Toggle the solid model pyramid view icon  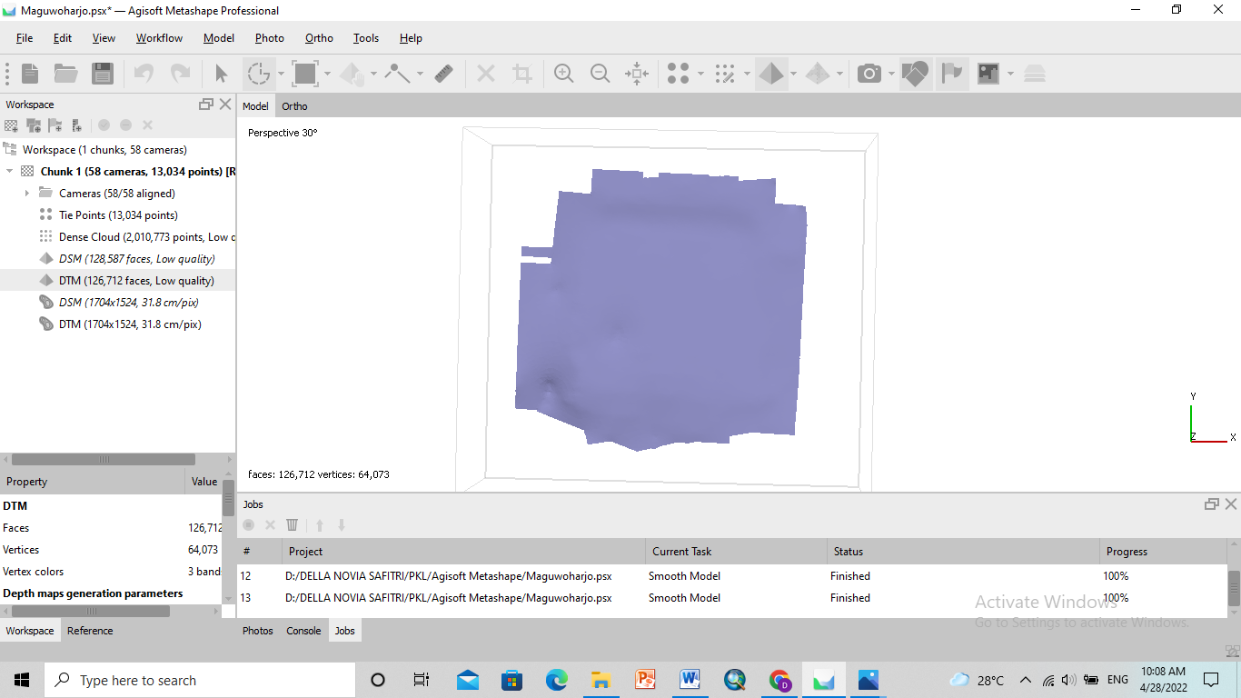pyautogui.click(x=771, y=74)
